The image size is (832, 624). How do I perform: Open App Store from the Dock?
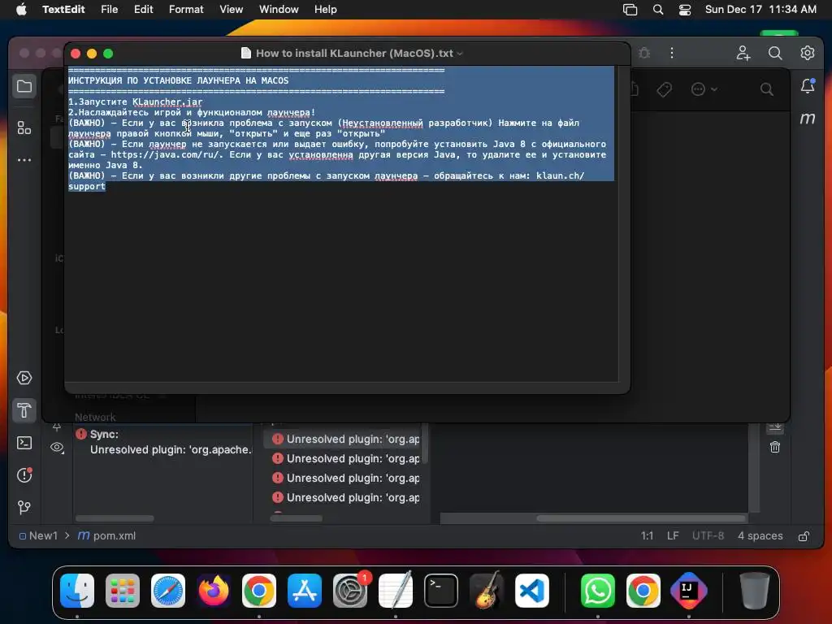tap(305, 591)
